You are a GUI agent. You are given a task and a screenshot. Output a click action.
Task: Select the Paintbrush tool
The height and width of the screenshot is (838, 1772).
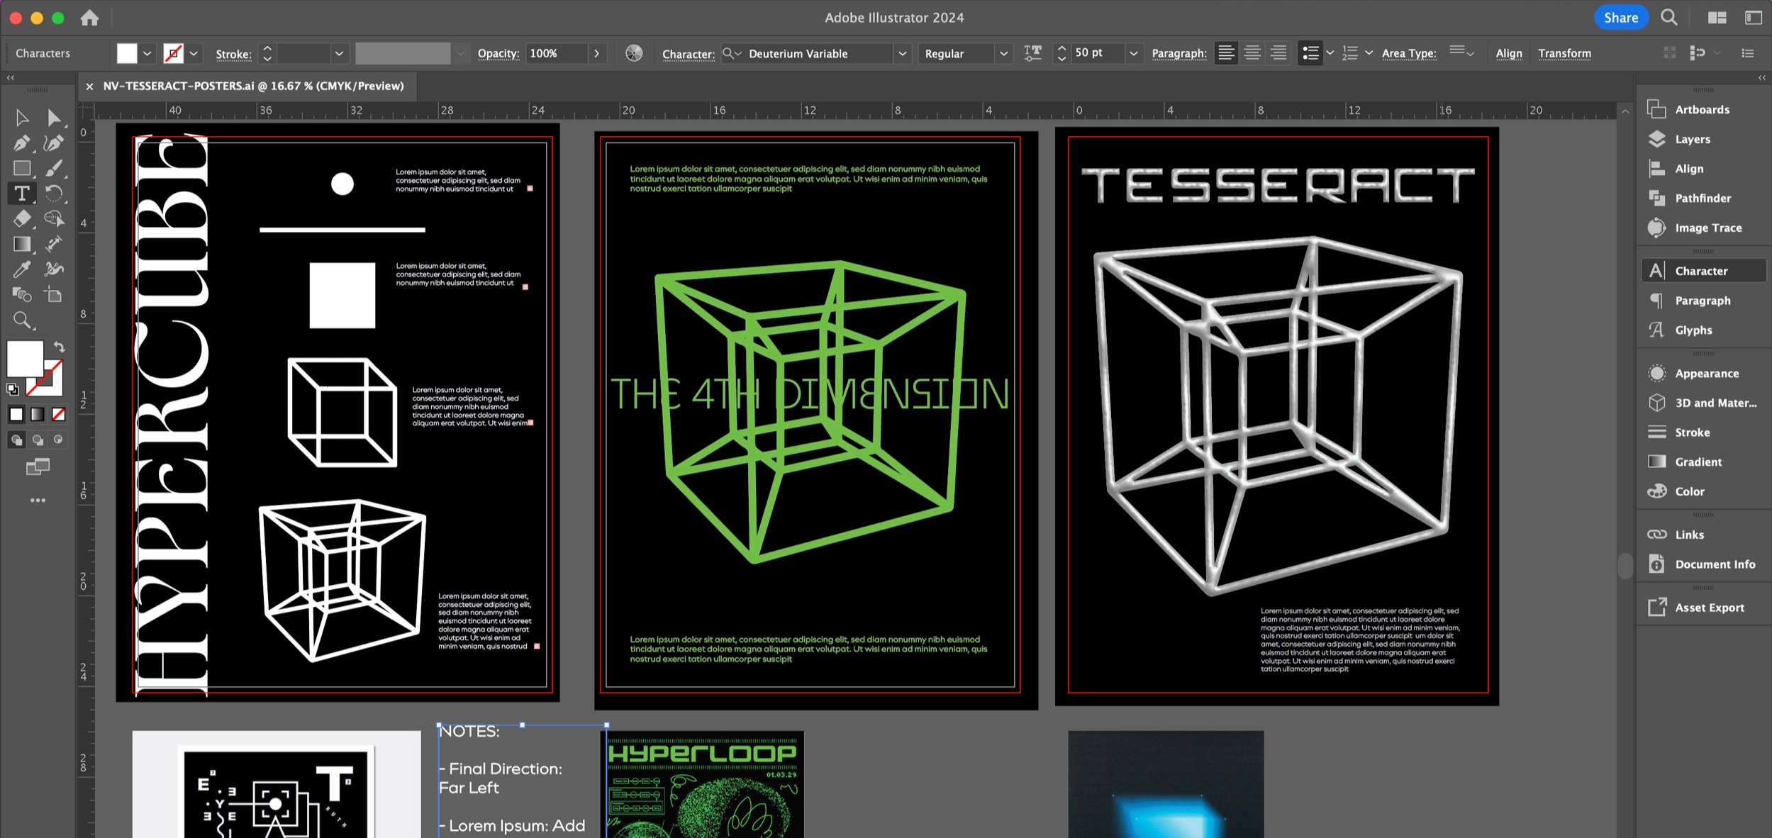54,169
